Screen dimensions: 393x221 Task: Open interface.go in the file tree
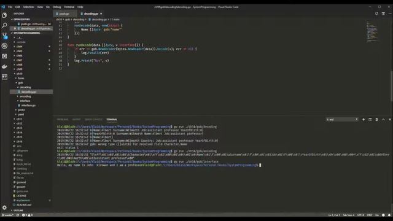(x=28, y=106)
